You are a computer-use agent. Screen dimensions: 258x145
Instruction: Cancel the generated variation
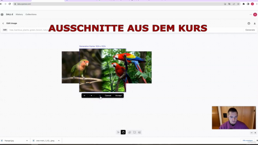click(108, 95)
